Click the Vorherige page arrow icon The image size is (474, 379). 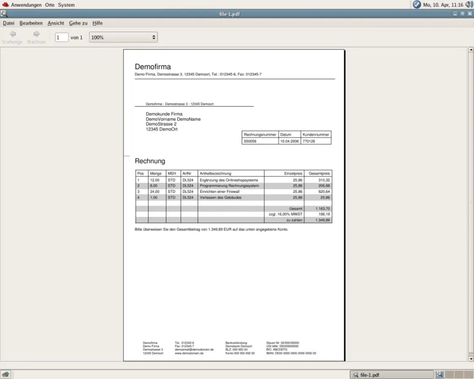coord(13,34)
